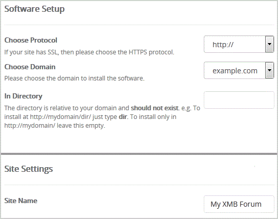Click 'The directory is relative to your domain' text

[67, 108]
